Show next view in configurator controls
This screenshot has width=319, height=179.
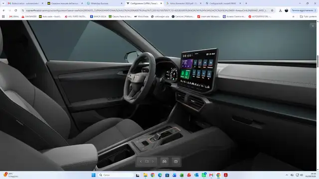point(153,162)
